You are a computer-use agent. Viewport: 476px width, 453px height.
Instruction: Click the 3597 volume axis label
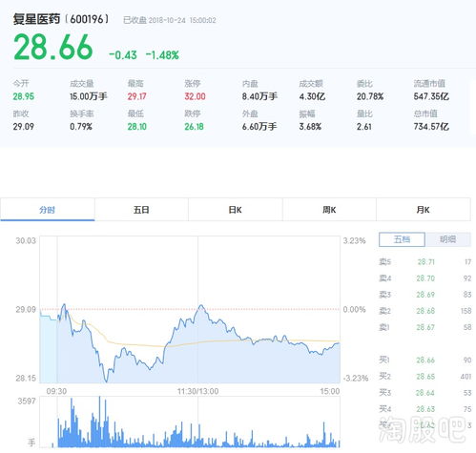click(x=27, y=401)
